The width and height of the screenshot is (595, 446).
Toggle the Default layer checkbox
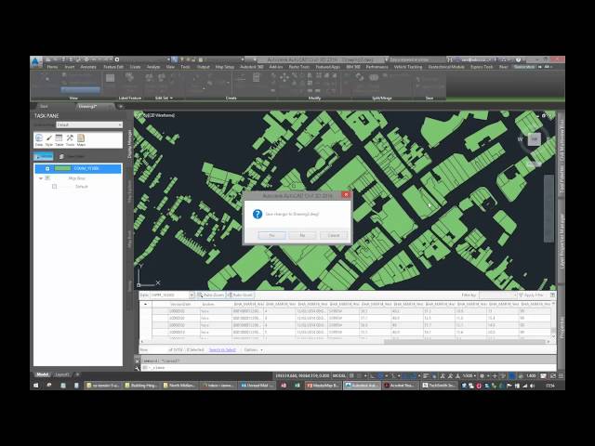(x=54, y=186)
